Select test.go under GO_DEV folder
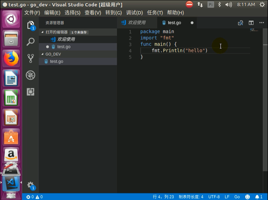 [x=78, y=62]
